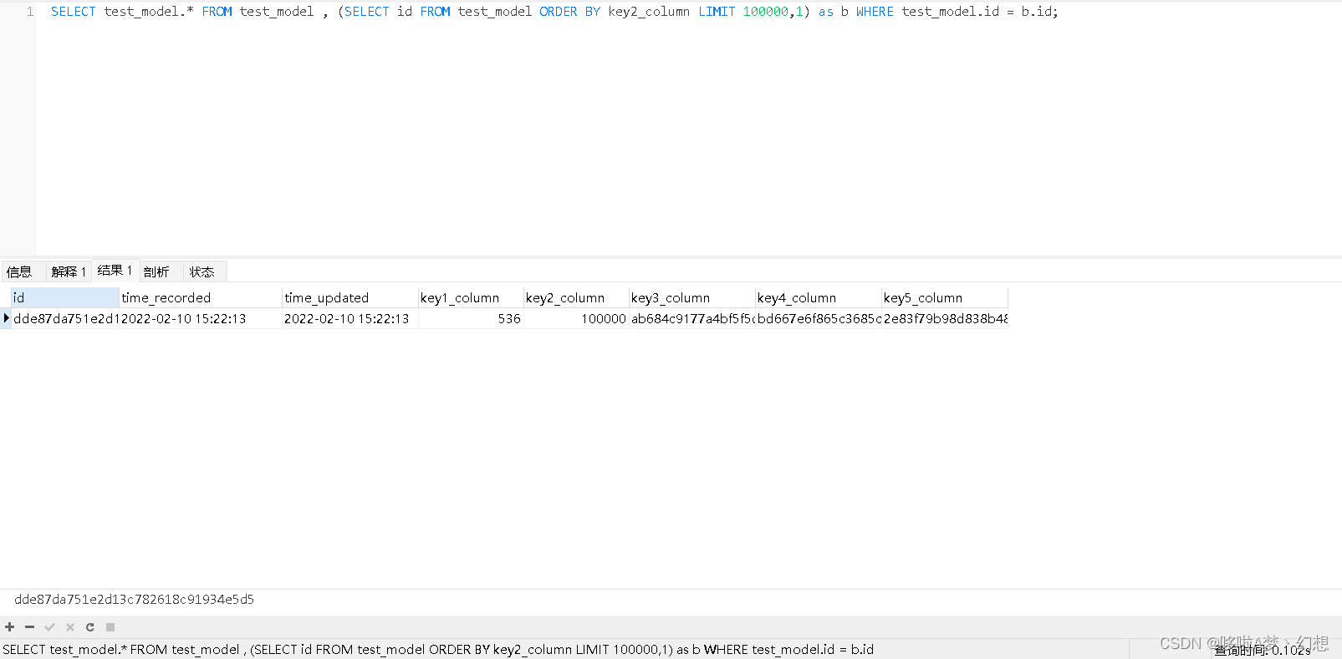Click the time_updated column header
The height and width of the screenshot is (659, 1342).
pos(350,297)
